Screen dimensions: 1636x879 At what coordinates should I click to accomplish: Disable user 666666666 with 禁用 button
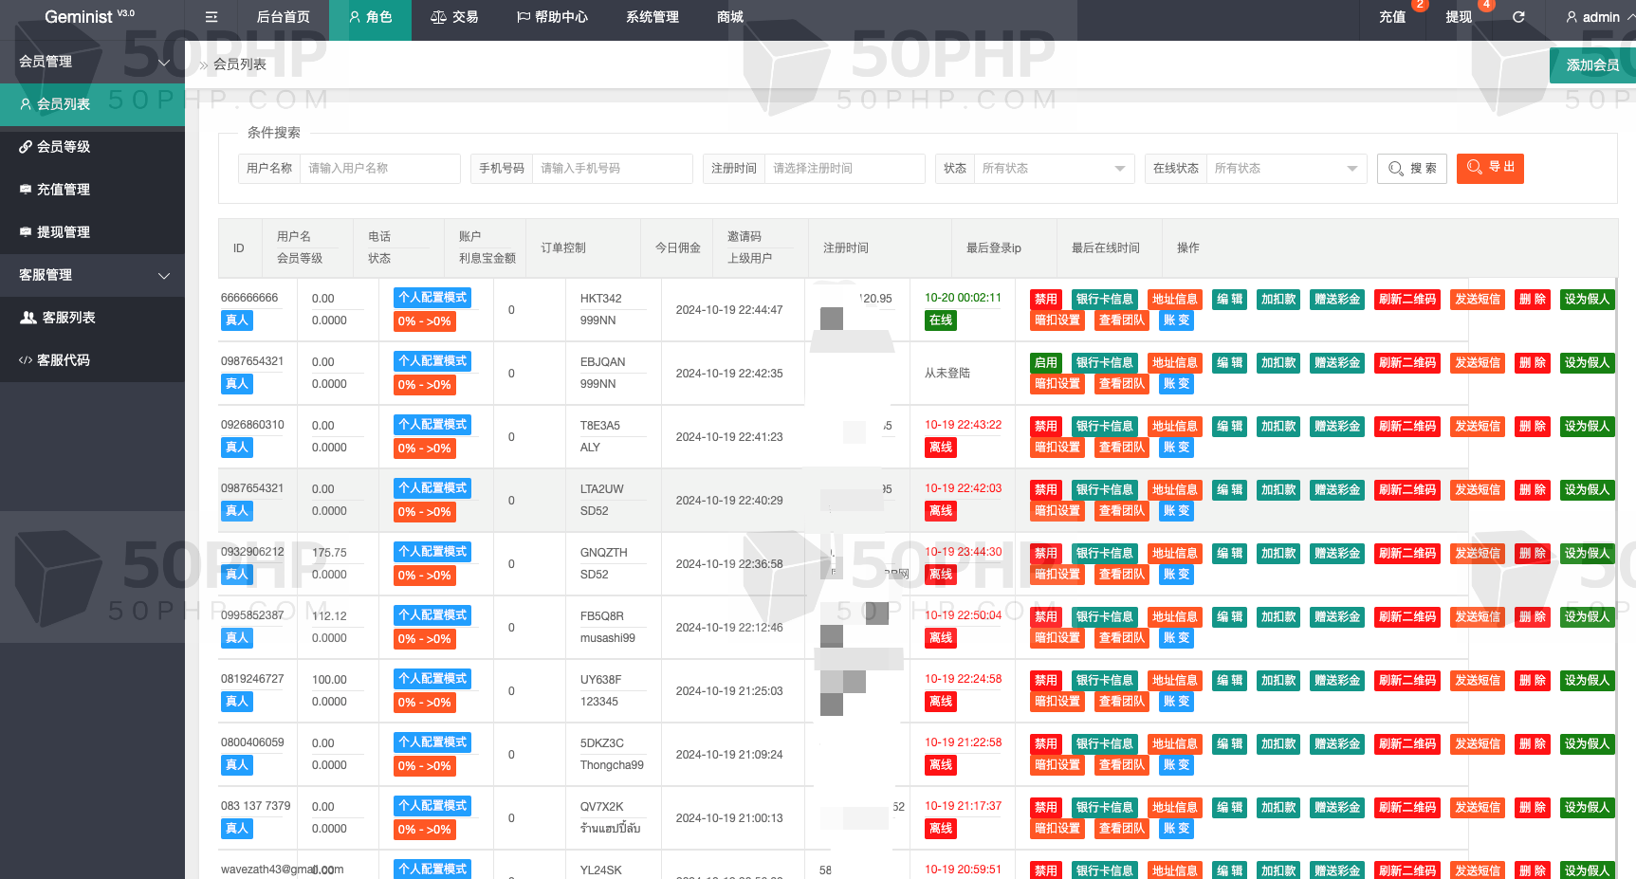click(1045, 300)
